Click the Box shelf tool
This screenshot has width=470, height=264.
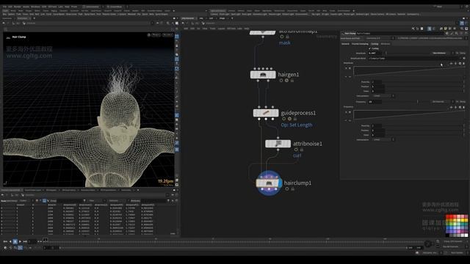point(5,14)
